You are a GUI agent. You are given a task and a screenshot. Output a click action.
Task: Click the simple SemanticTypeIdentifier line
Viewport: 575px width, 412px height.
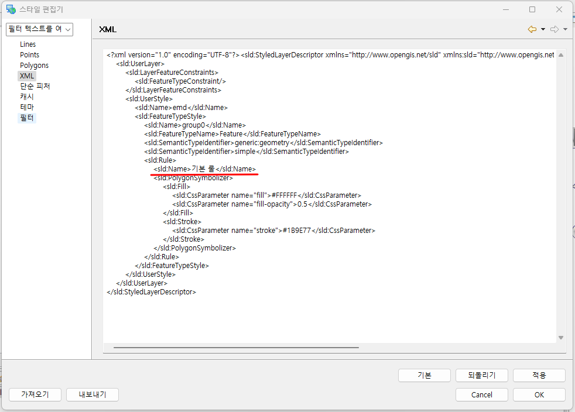247,152
